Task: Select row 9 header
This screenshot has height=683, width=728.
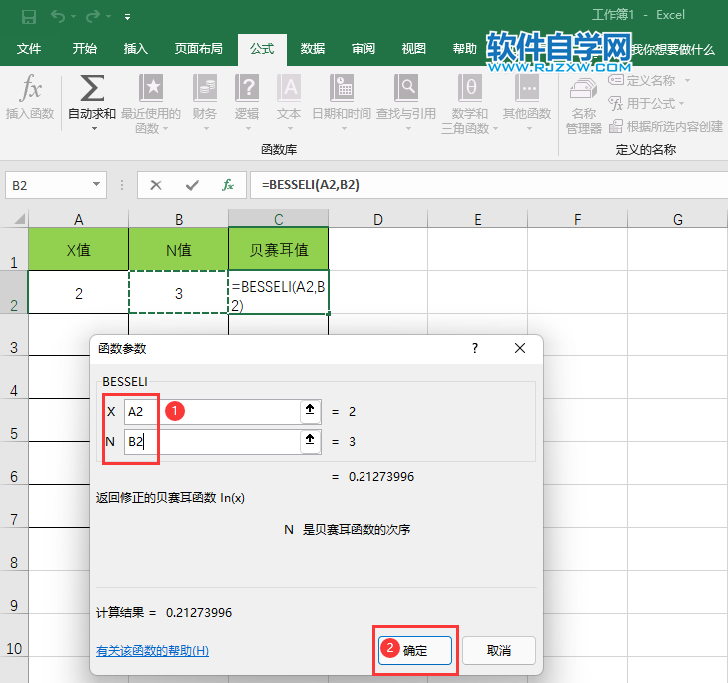Action: click(x=14, y=592)
